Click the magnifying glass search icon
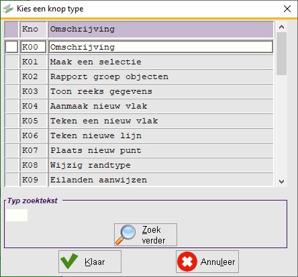 pos(126,235)
